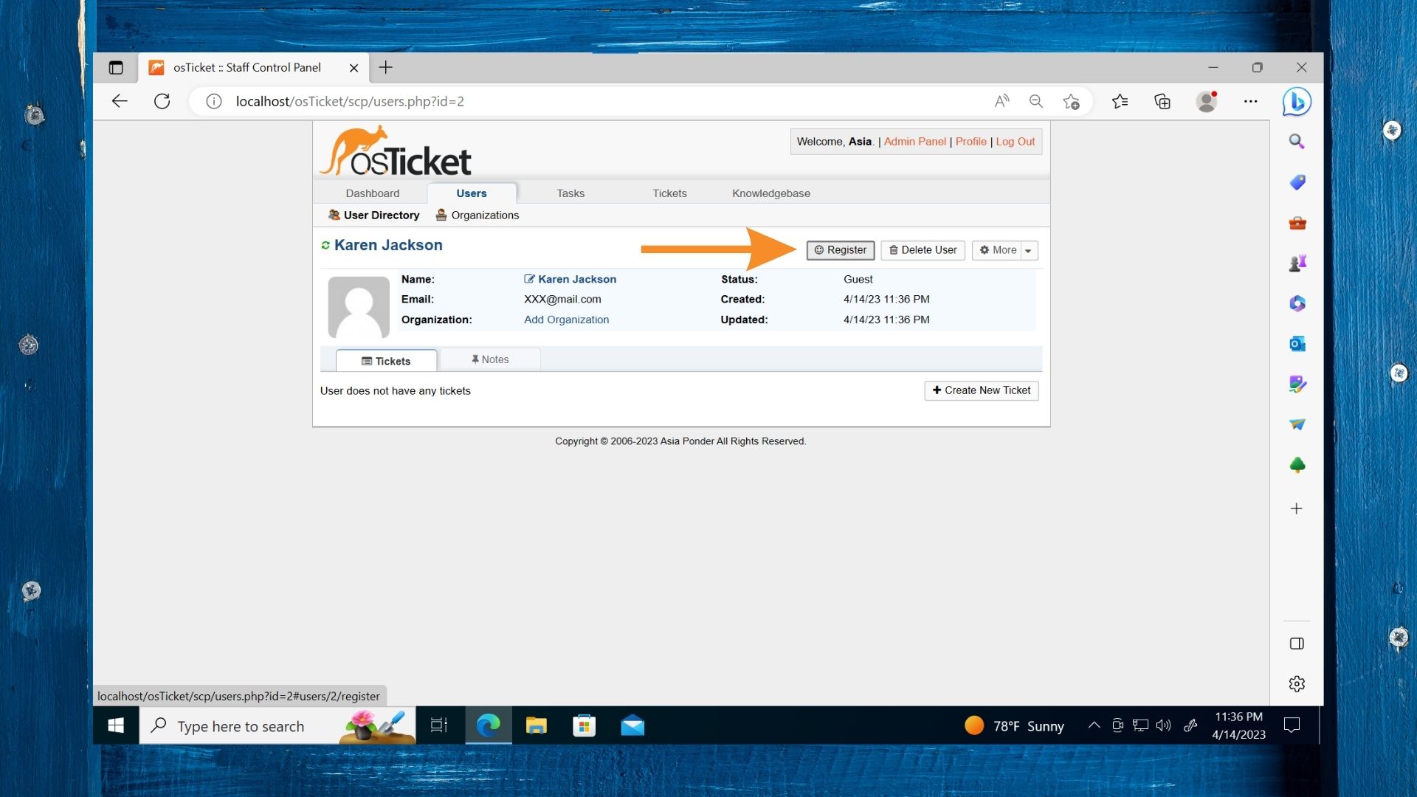Add this page to favorites star

click(x=1072, y=102)
